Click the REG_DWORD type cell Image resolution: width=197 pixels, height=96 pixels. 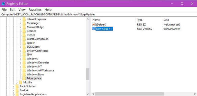click(145, 29)
